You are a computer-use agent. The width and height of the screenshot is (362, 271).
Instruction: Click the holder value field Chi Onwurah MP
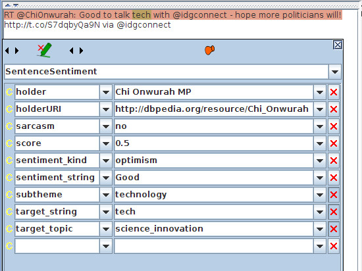click(214, 92)
